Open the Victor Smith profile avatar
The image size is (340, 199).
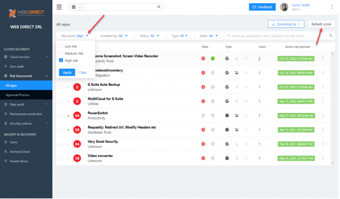(x=285, y=7)
